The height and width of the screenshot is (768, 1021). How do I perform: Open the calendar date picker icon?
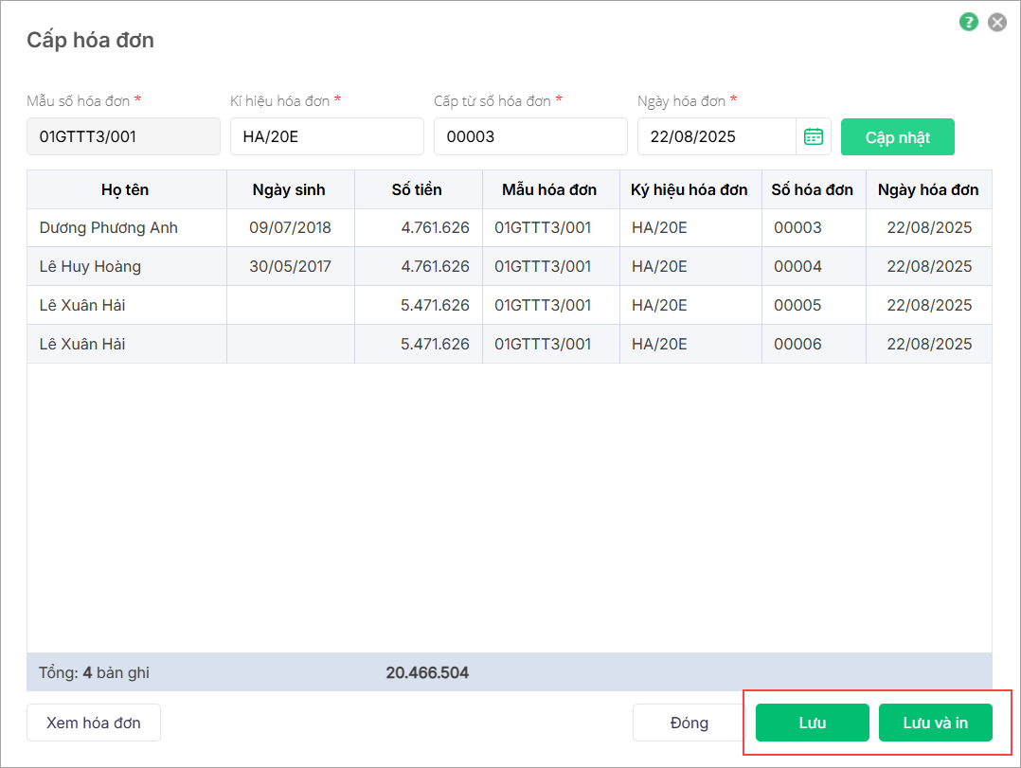pos(814,136)
